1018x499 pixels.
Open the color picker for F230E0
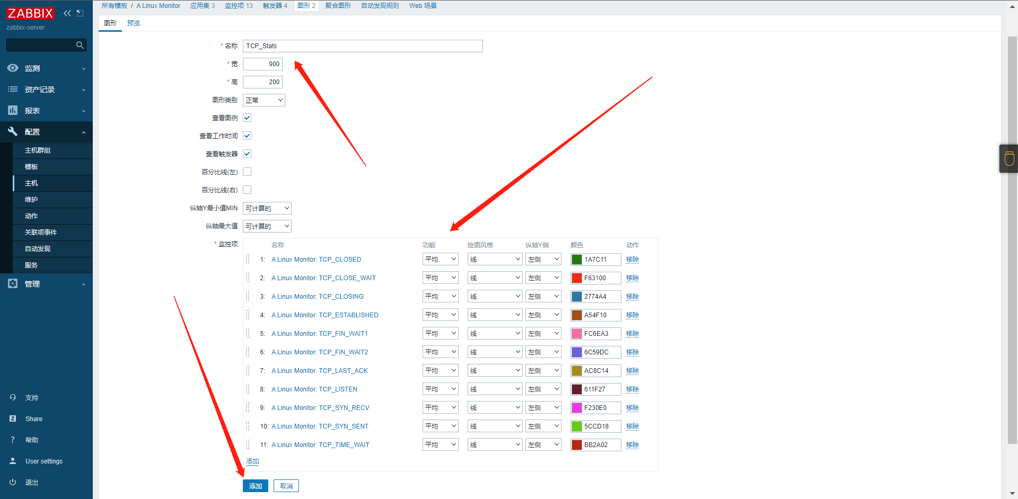pos(577,407)
